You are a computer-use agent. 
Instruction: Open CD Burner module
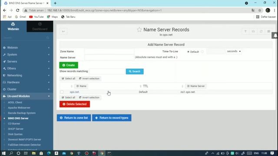point(14,123)
